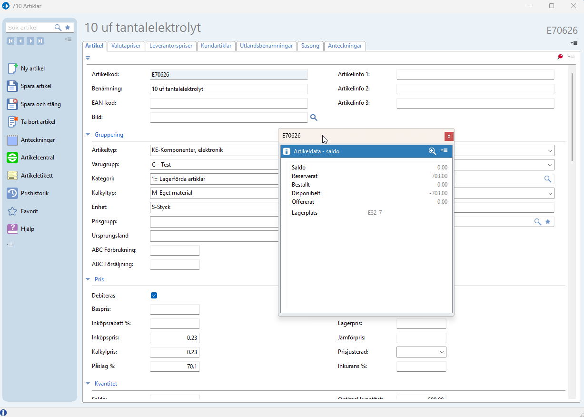Click the red pin icon at top right
This screenshot has width=584, height=417.
click(x=560, y=57)
